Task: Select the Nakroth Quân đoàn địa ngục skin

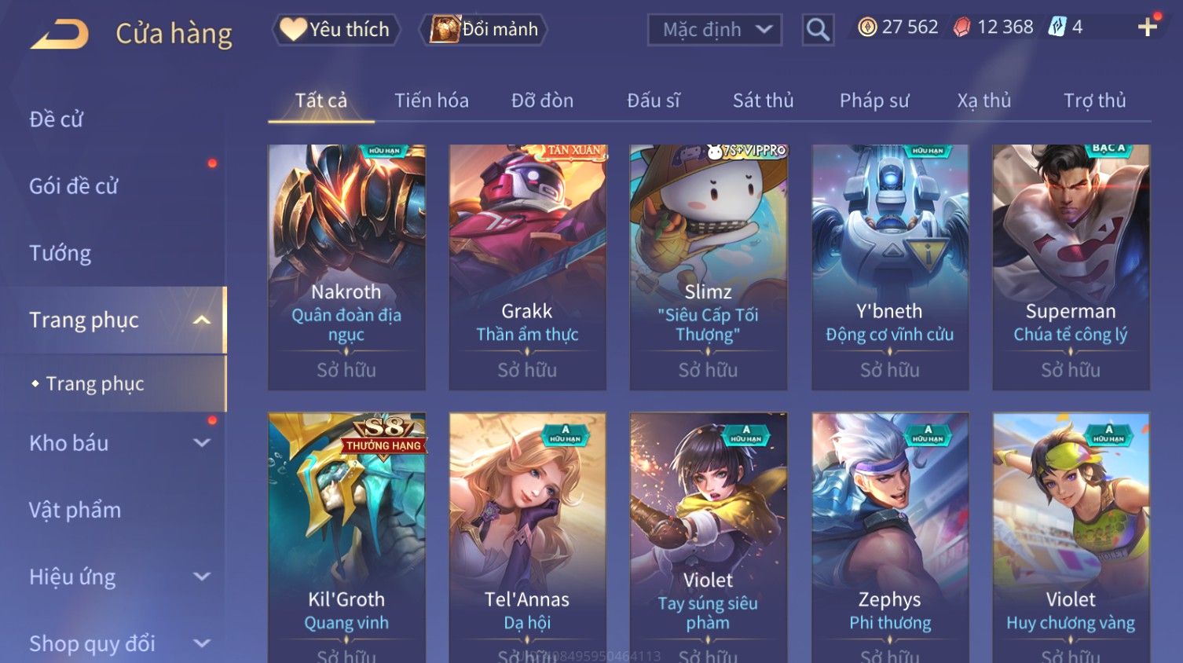Action: 346,267
